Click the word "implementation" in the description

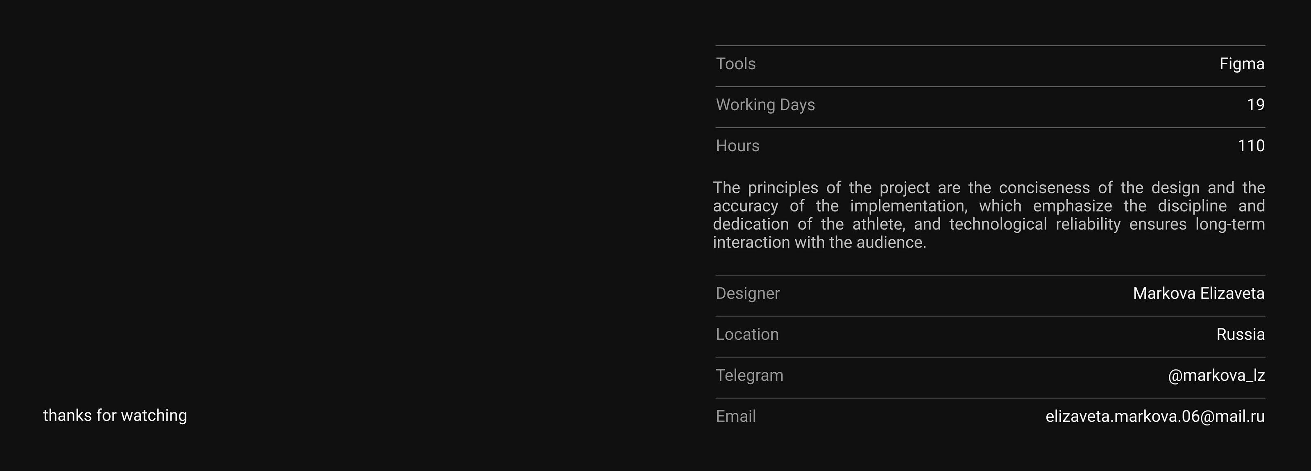tap(908, 206)
